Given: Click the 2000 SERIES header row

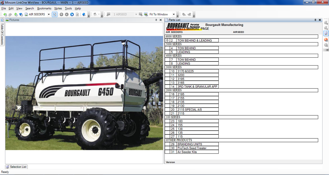Looking at the screenshot, I should coord(241,90).
